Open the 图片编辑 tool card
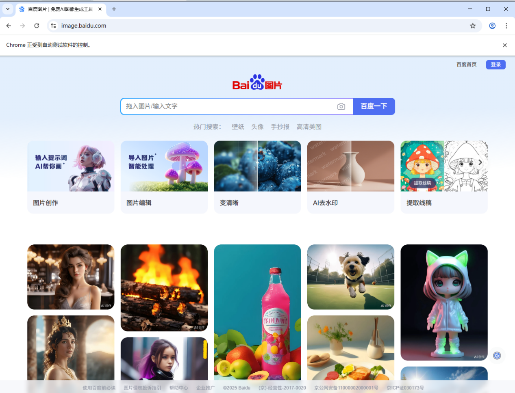Viewport: 515px width, 393px height. point(164,177)
